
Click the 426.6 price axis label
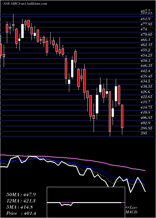pos(146,92)
